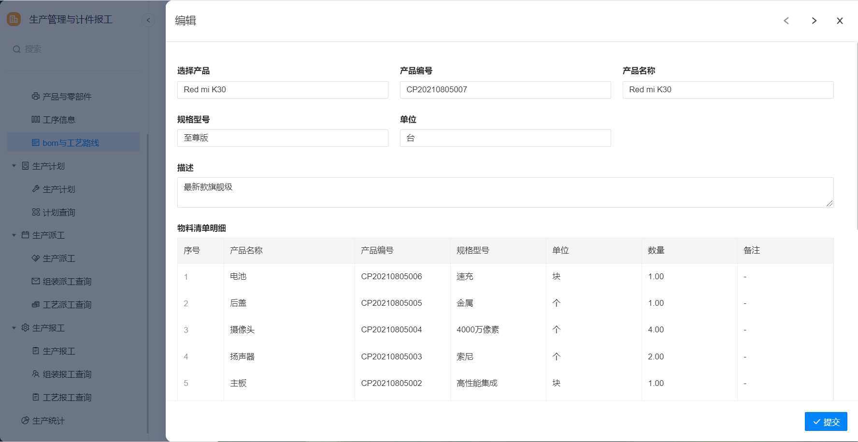Click the 产品名称 input field
Screen dimensions: 858x442
728,90
